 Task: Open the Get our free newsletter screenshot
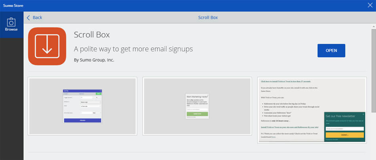point(312,110)
